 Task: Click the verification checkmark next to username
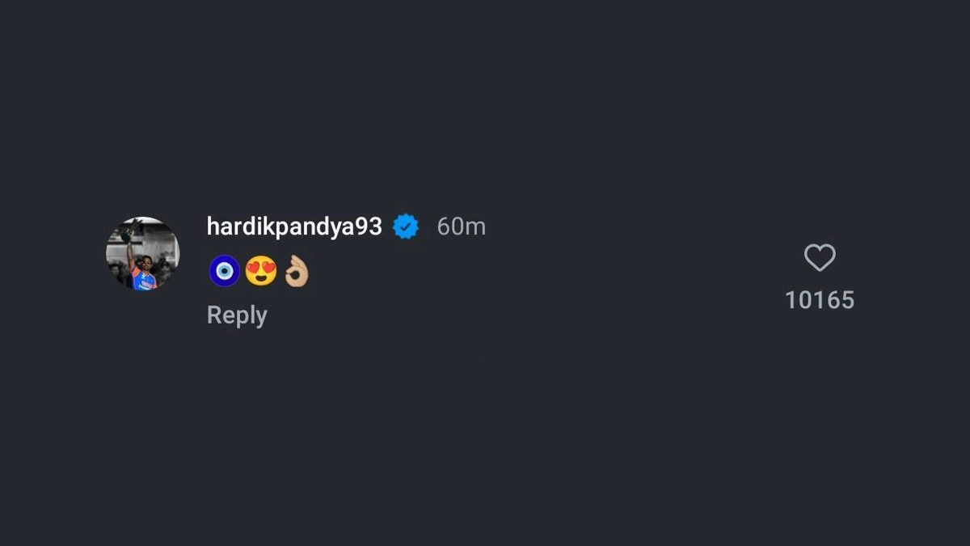click(406, 227)
